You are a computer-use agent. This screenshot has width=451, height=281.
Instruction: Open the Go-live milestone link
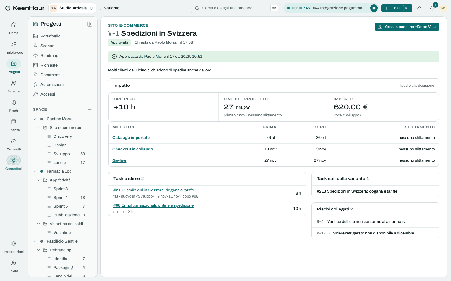pyautogui.click(x=119, y=160)
